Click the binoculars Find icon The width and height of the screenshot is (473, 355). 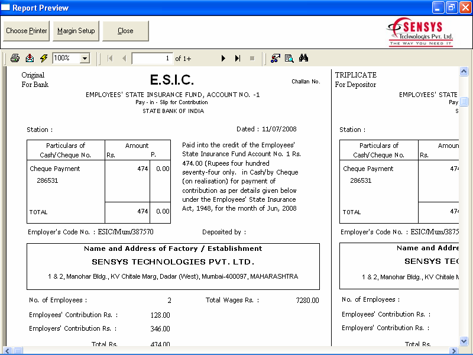click(x=303, y=57)
